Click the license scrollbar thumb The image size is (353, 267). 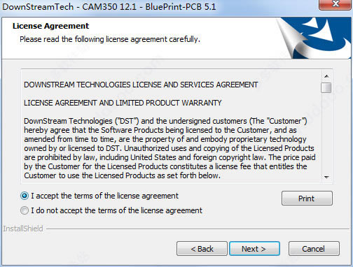pyautogui.click(x=326, y=88)
